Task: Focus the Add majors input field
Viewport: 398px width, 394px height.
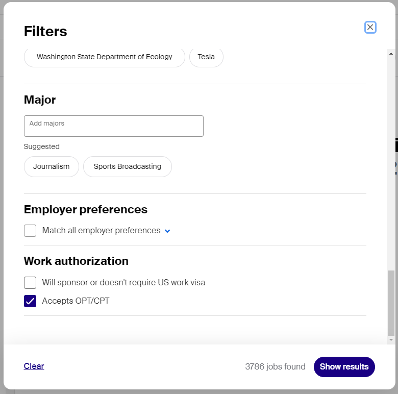Action: [114, 126]
